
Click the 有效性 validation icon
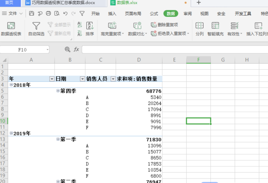click(x=234, y=26)
